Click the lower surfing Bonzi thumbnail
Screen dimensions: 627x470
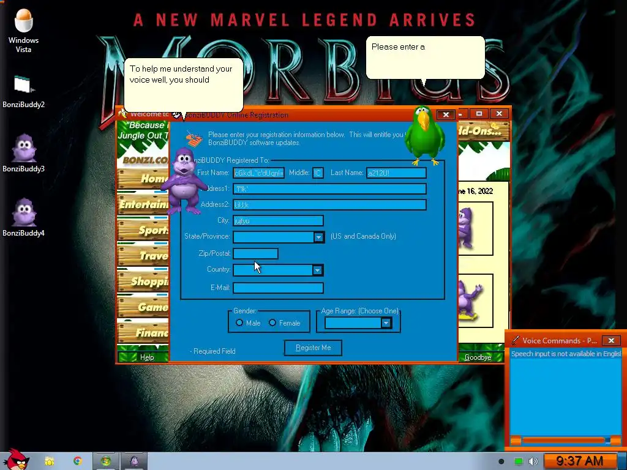[x=475, y=301]
